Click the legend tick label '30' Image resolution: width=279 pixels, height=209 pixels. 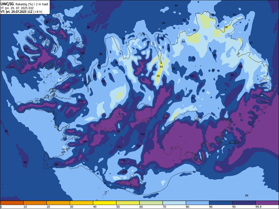[71, 207]
